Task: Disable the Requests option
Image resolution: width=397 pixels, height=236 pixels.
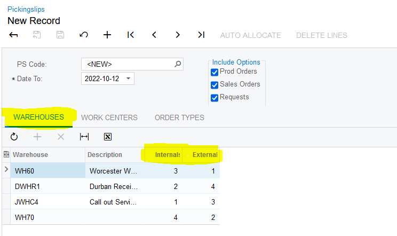Action: coord(215,98)
